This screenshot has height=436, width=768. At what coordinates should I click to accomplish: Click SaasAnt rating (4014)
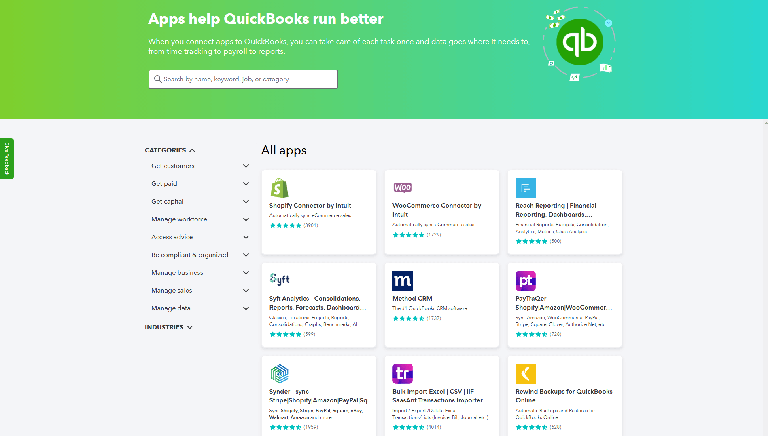coord(417,427)
